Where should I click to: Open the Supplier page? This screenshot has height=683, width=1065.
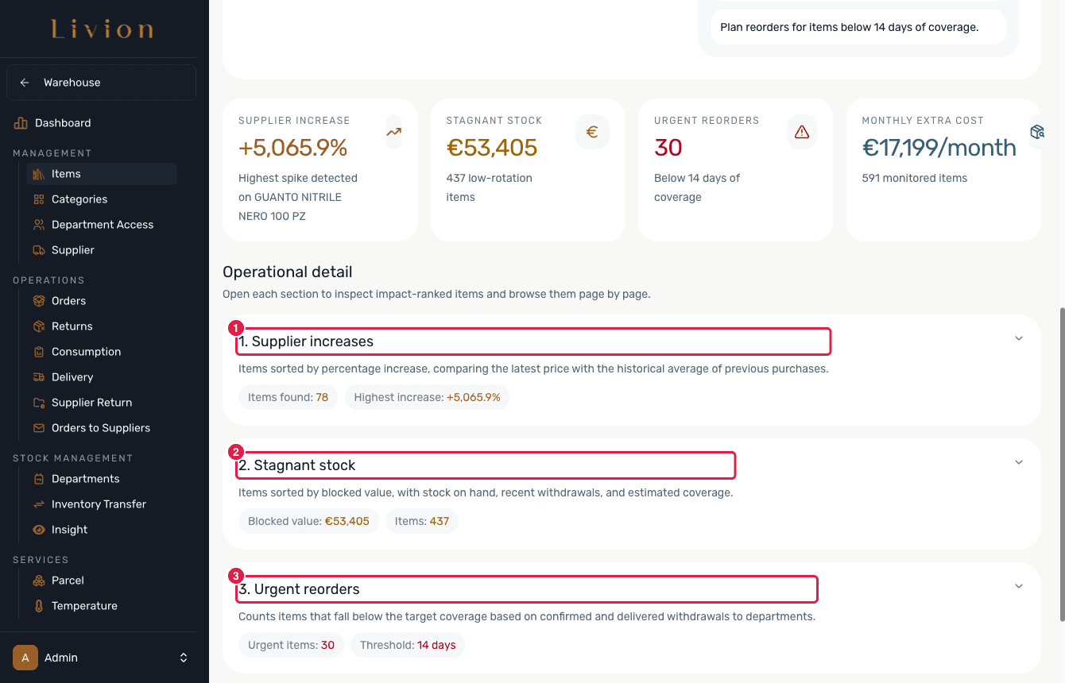point(102,250)
